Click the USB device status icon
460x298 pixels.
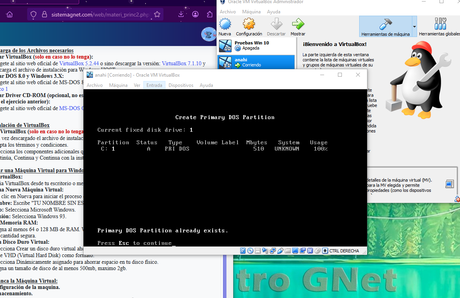tap(280, 251)
